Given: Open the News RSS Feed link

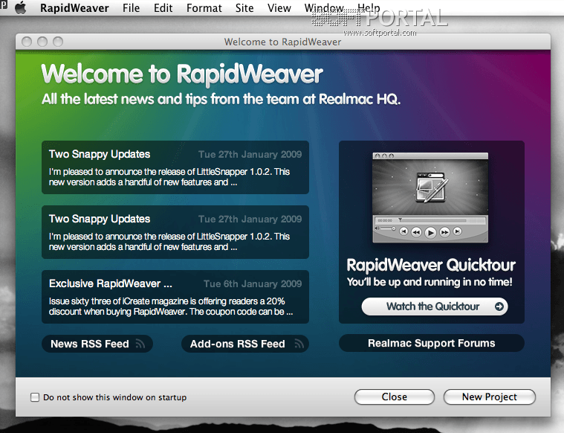Looking at the screenshot, I should [97, 344].
